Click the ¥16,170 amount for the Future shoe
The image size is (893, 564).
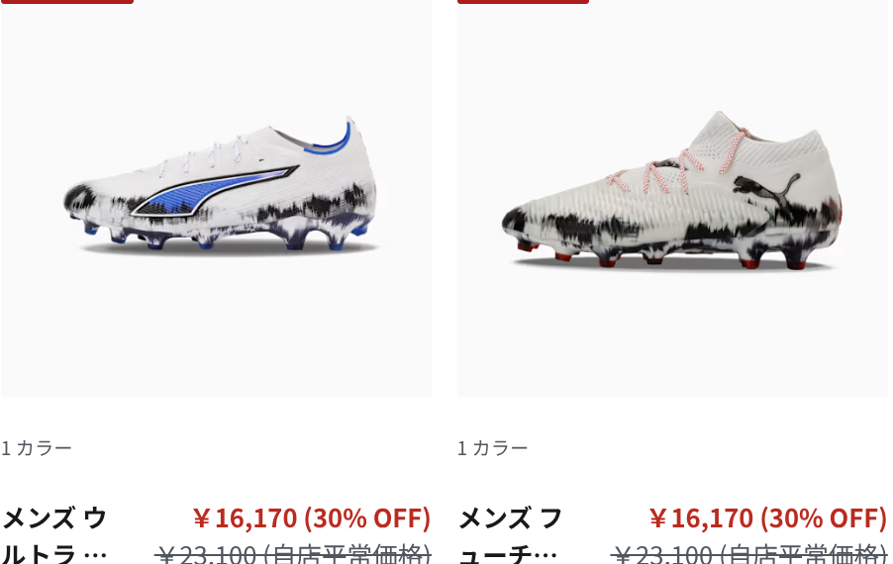point(701,517)
